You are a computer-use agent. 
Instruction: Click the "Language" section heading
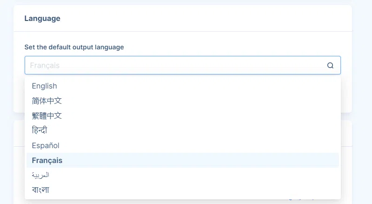click(42, 19)
